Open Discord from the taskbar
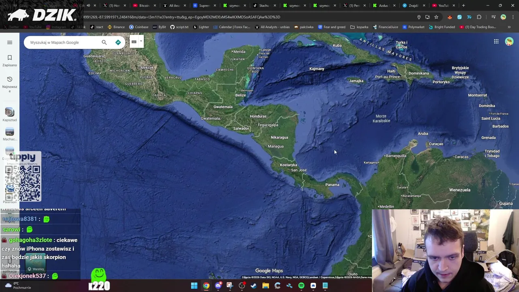Viewport: 519px width, 292px height. [218, 286]
